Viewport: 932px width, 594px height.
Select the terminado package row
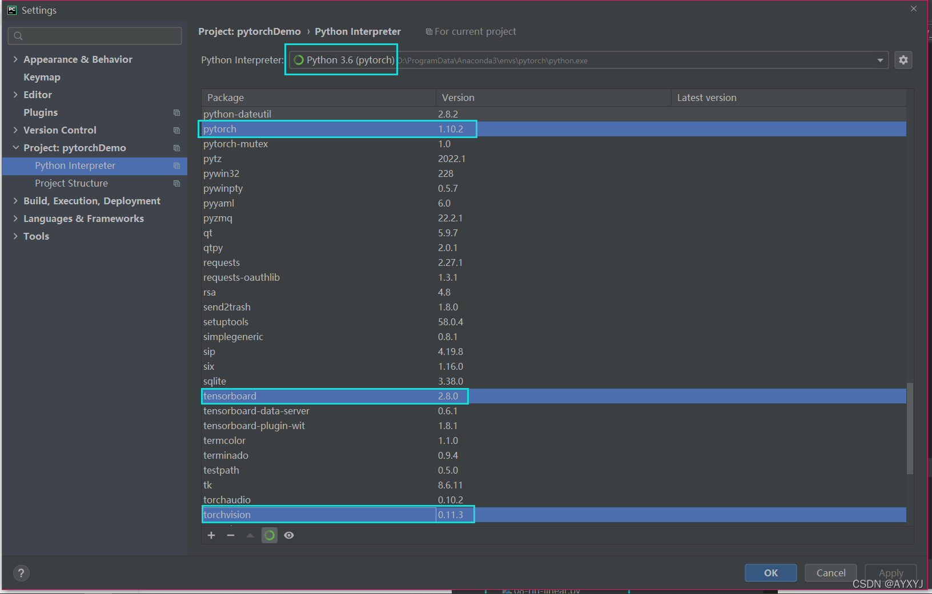pos(554,455)
